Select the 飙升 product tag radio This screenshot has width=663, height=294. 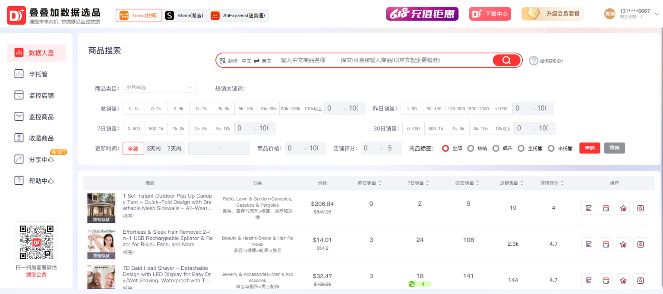(x=496, y=149)
